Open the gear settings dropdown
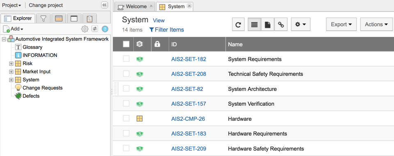Viewport: 394px width, 156px height. point(300,24)
